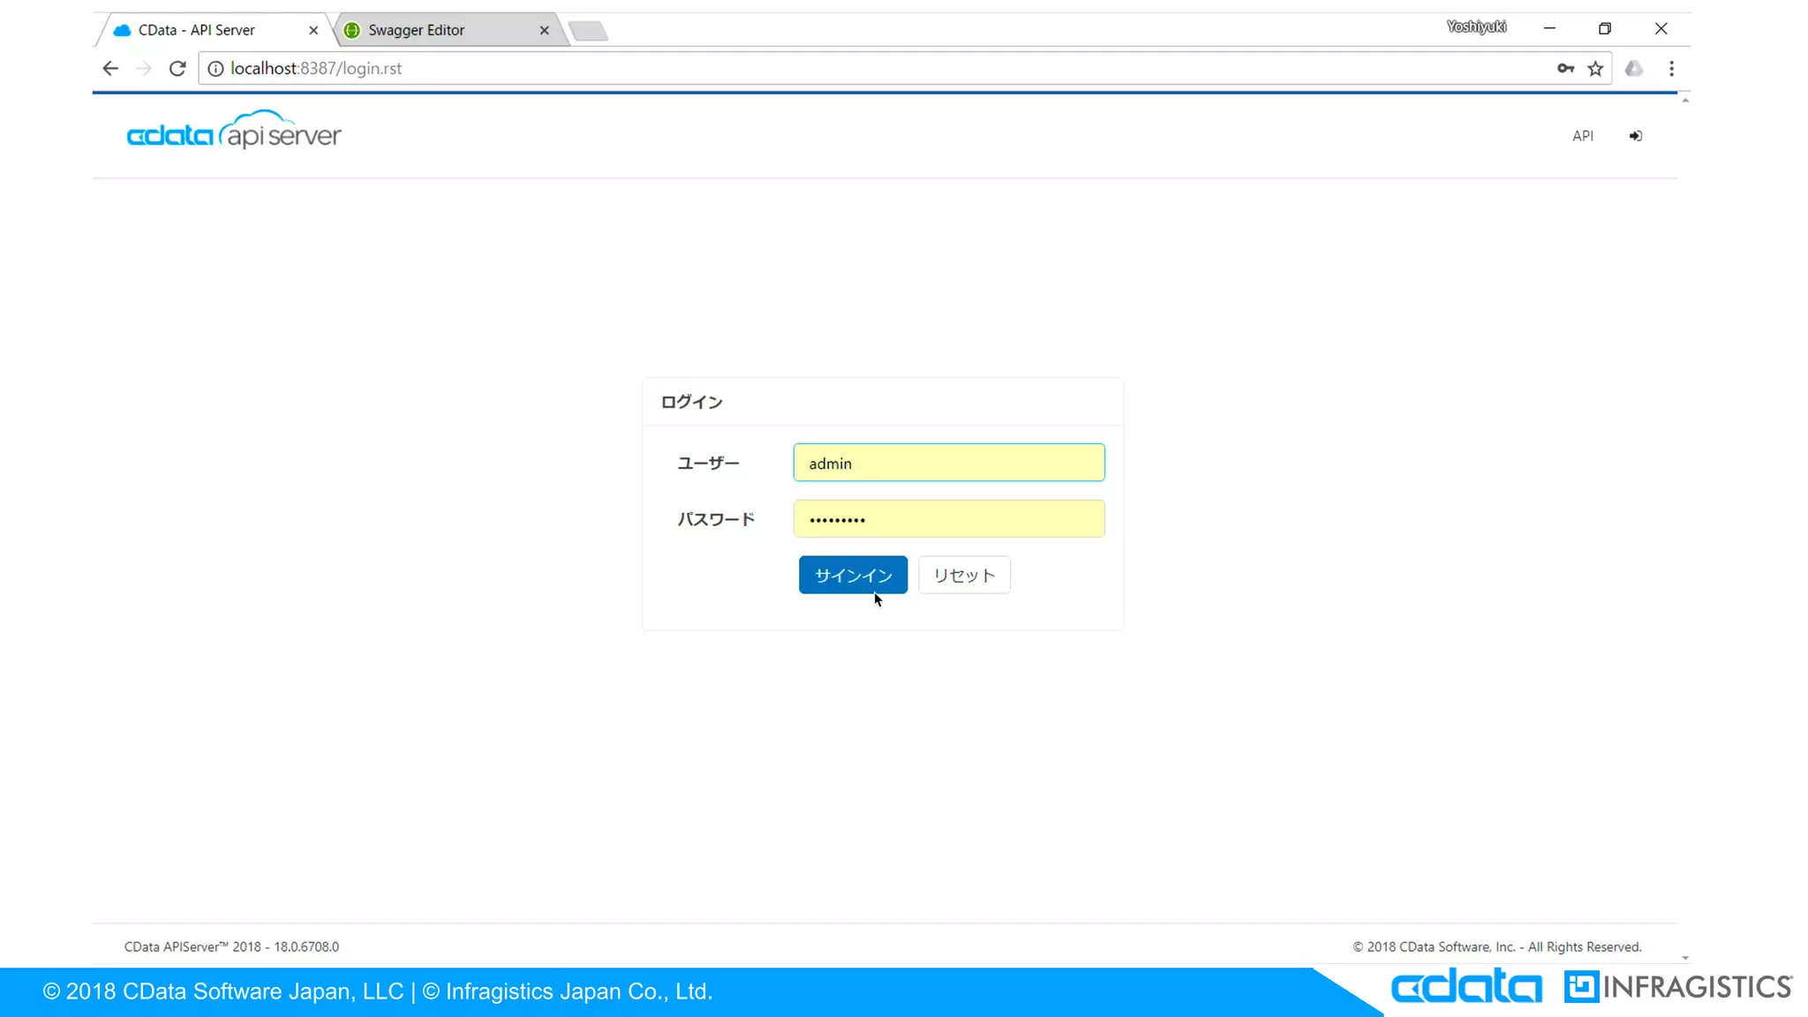
Task: View site information icon in address bar
Action: coord(215,69)
